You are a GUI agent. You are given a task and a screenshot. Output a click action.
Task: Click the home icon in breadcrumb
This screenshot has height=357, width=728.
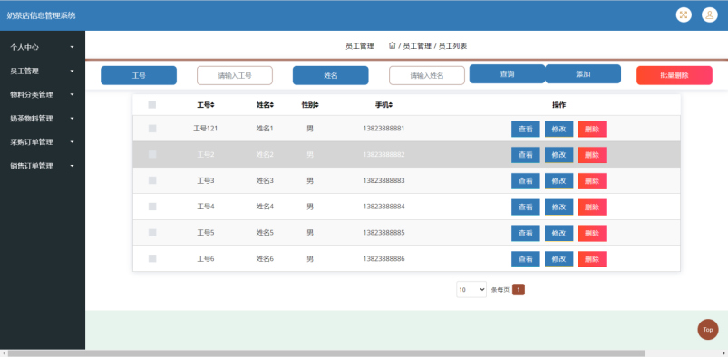click(x=392, y=45)
